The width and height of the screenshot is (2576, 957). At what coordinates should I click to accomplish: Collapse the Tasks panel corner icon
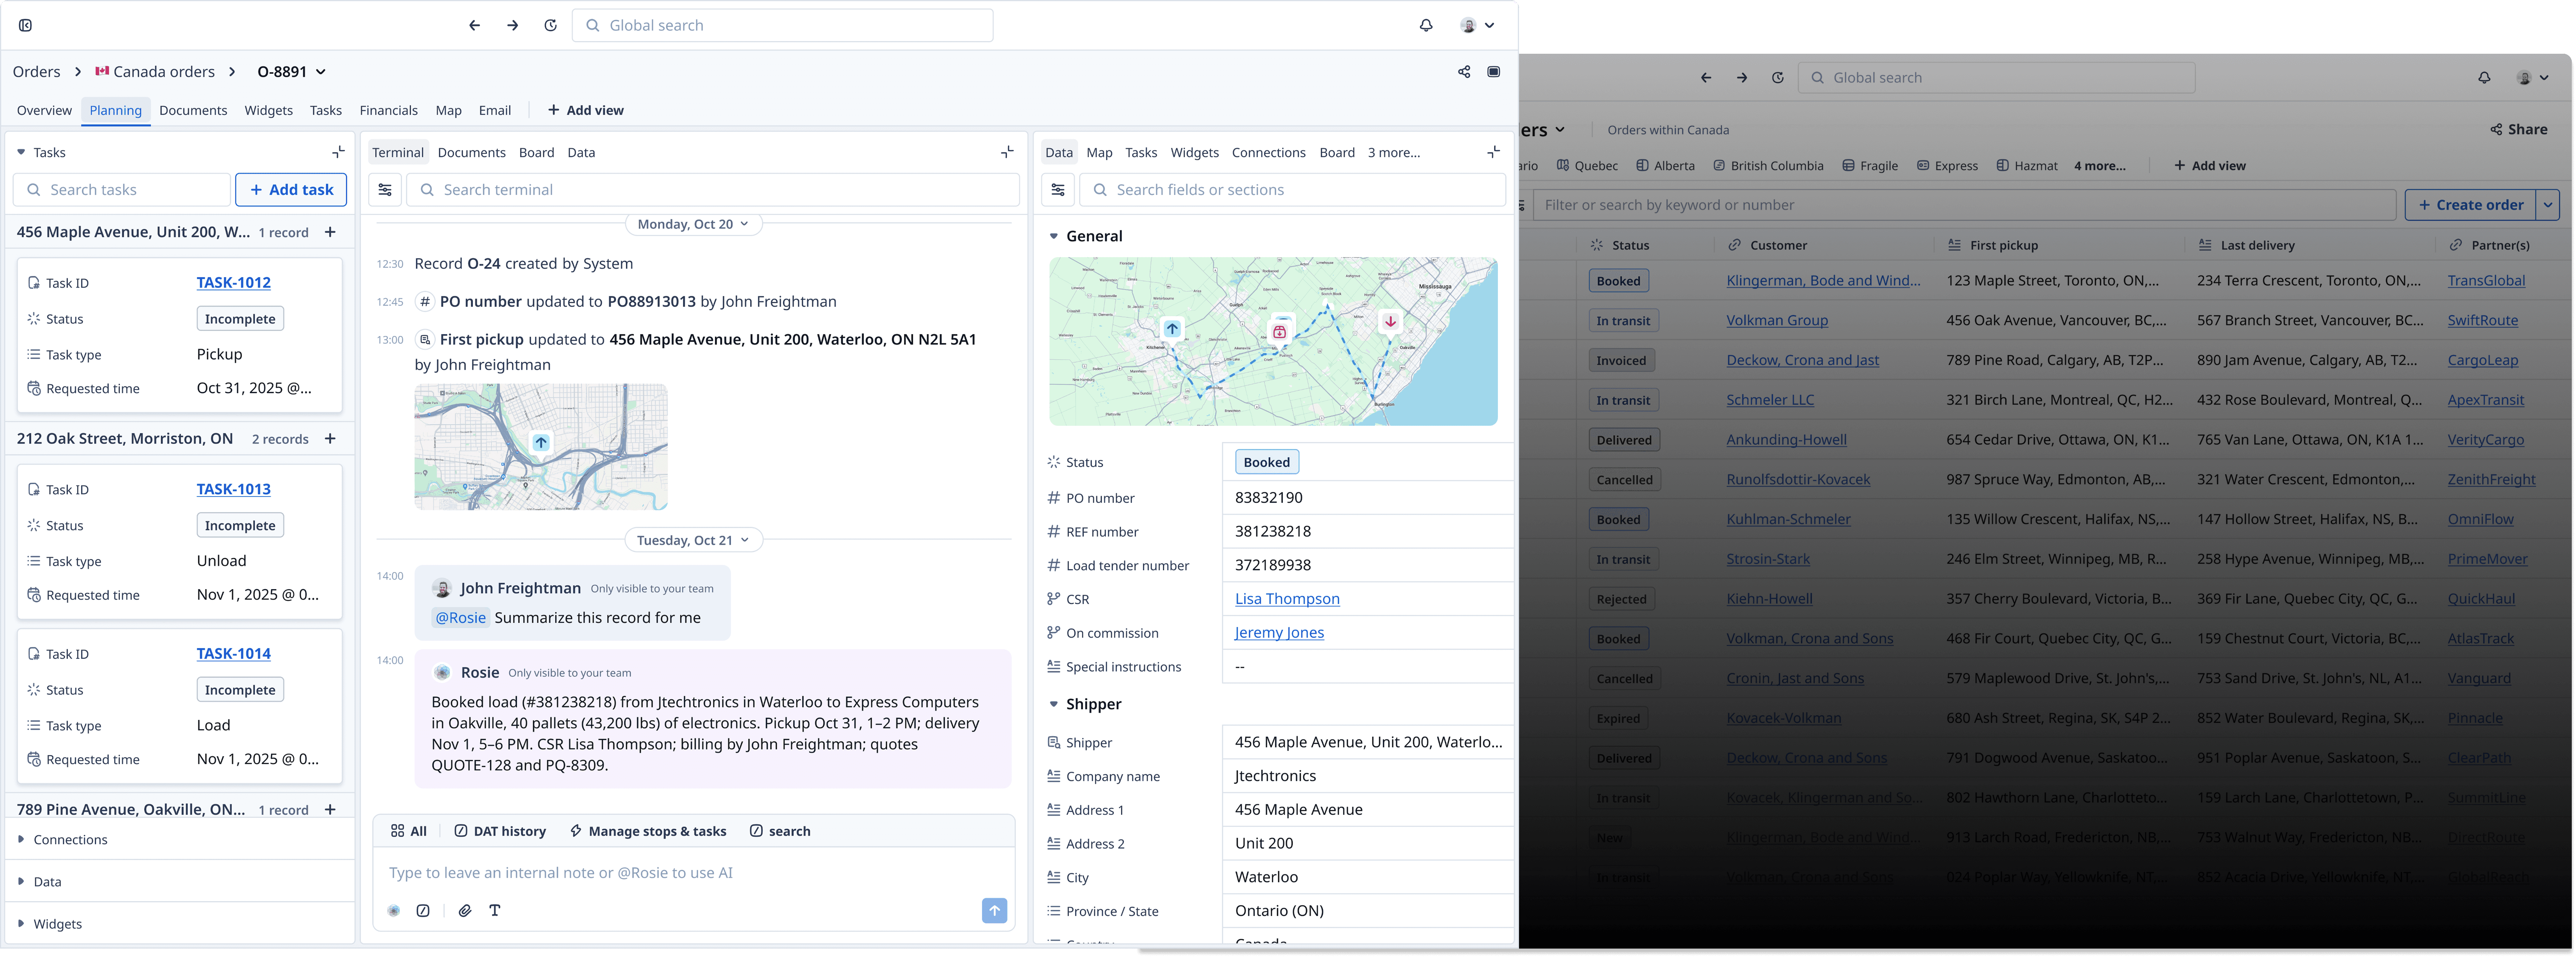point(338,152)
